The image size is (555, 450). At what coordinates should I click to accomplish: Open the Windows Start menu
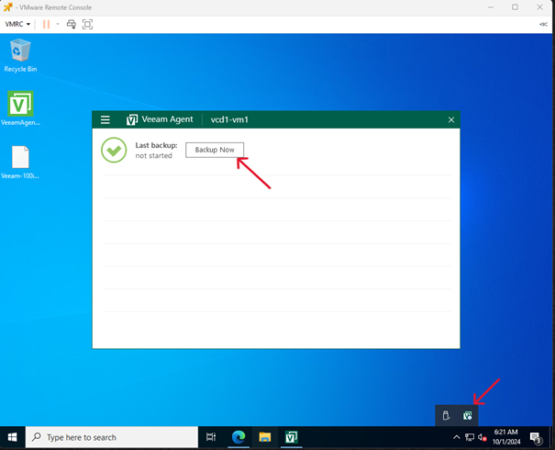[x=13, y=437]
